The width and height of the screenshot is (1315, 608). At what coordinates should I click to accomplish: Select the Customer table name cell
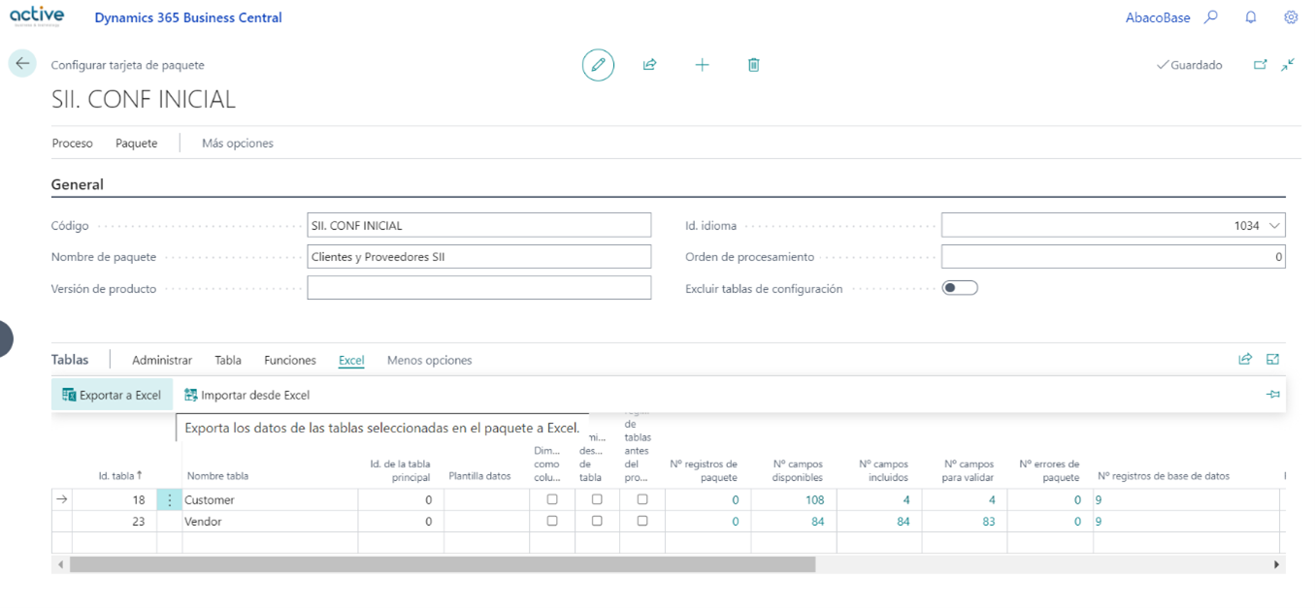(x=270, y=500)
